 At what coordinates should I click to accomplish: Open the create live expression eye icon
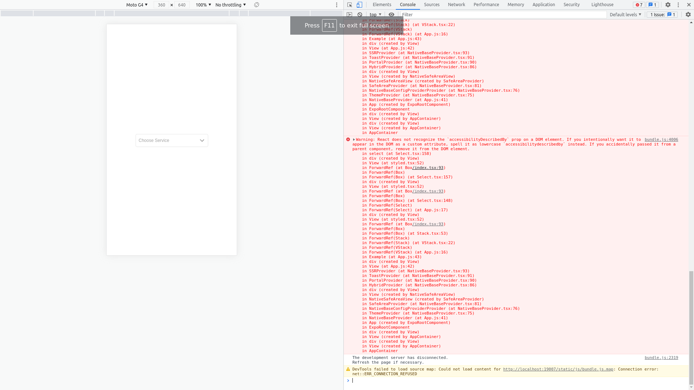pyautogui.click(x=391, y=14)
